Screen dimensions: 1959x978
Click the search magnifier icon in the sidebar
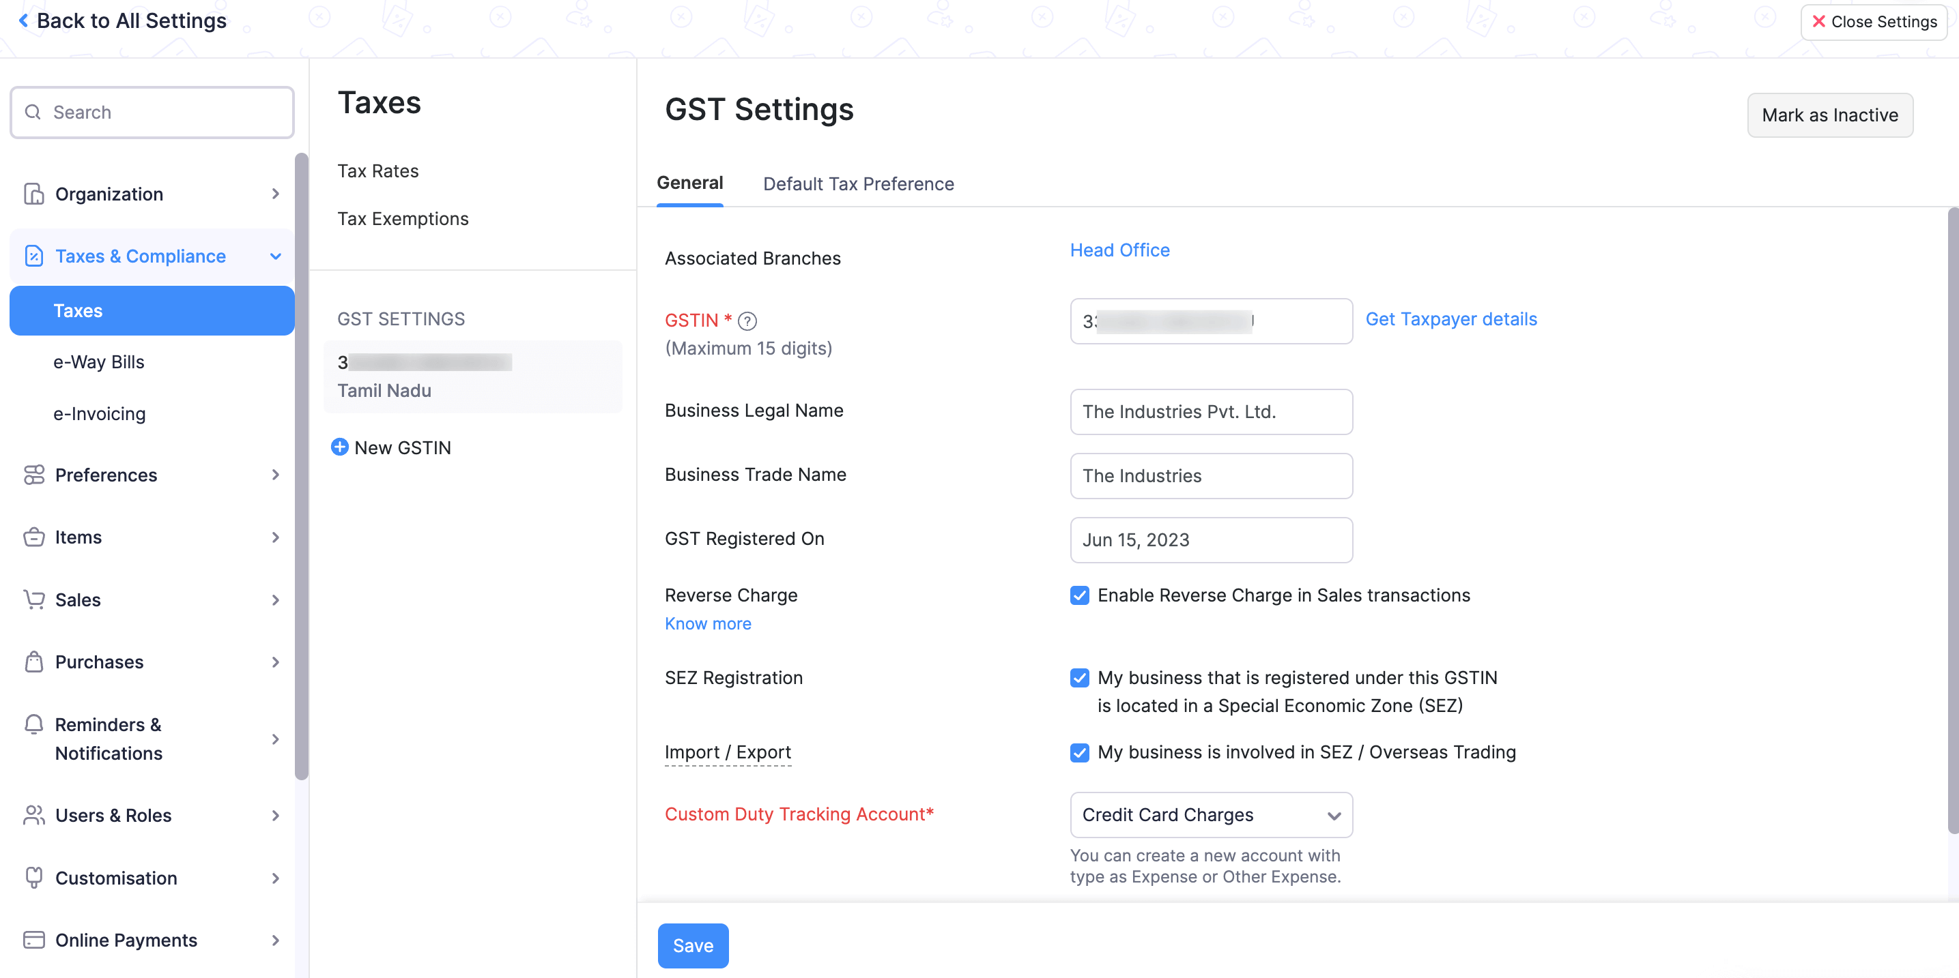[33, 112]
